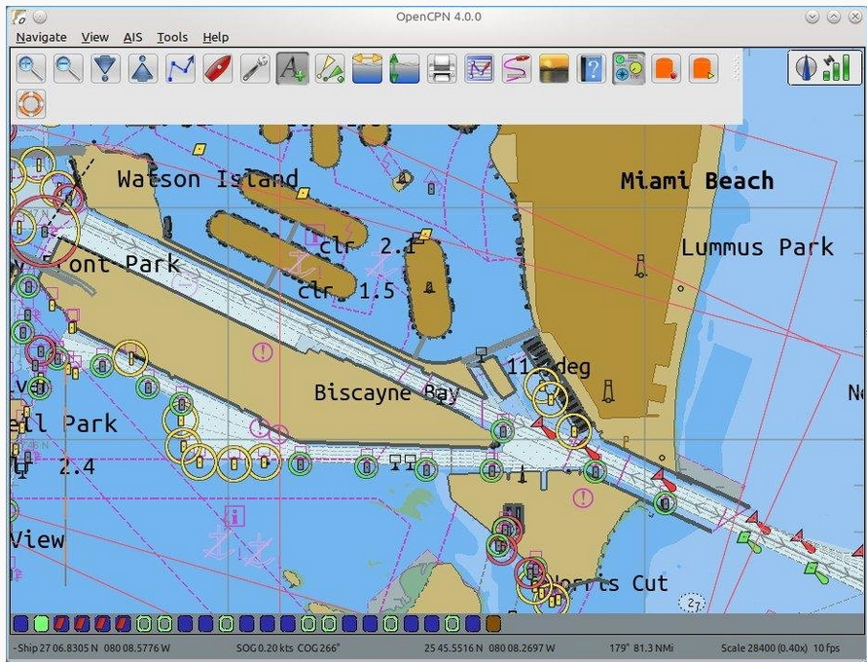The height and width of the screenshot is (662, 867).
Task: Click the Print chart printer icon
Action: pos(442,68)
